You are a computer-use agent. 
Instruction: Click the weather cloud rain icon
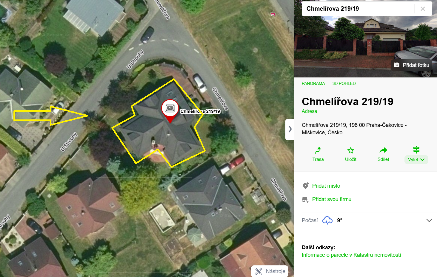pos(327,220)
